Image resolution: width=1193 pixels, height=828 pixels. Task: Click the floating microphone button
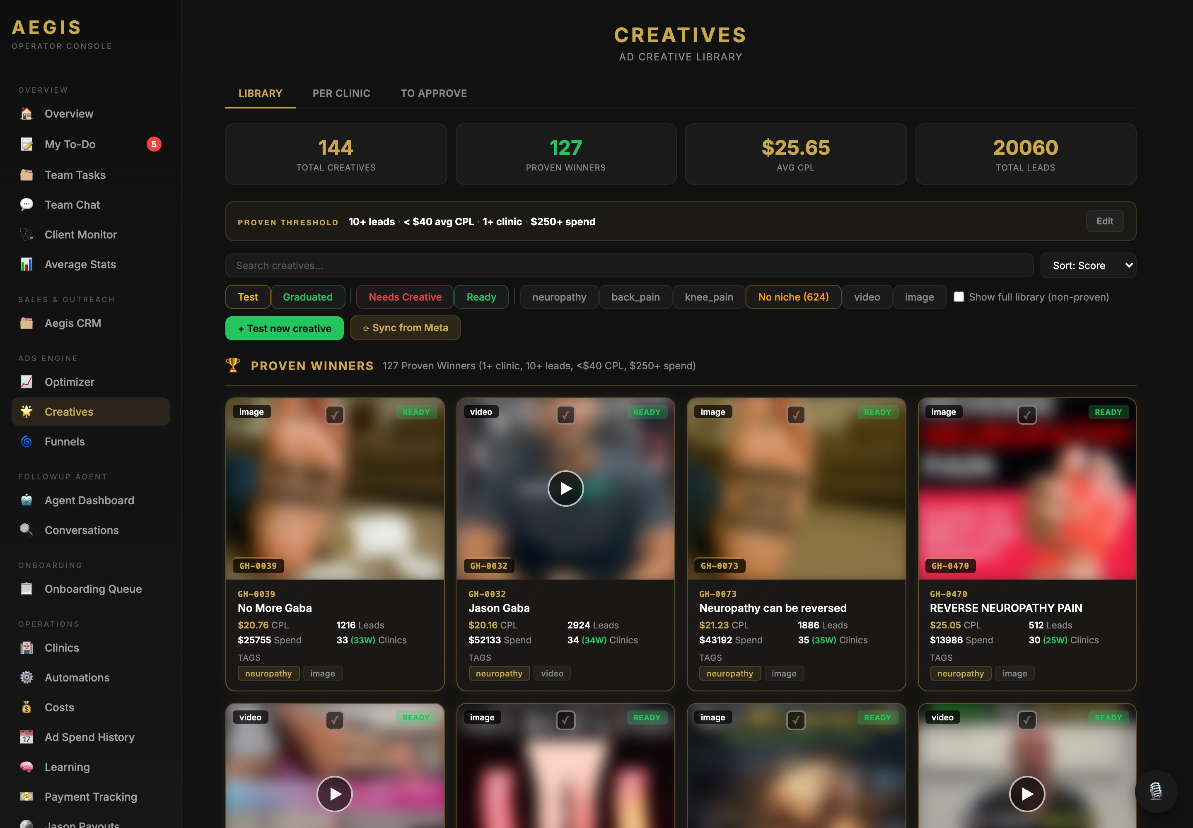[1156, 791]
